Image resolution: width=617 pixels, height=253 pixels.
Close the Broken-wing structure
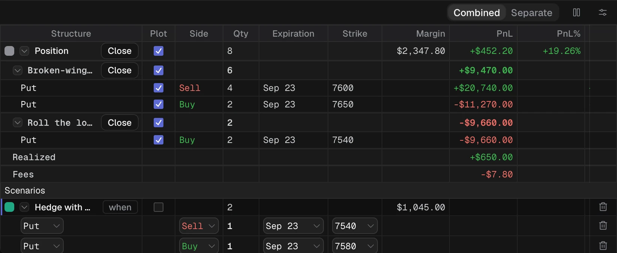pyautogui.click(x=120, y=70)
